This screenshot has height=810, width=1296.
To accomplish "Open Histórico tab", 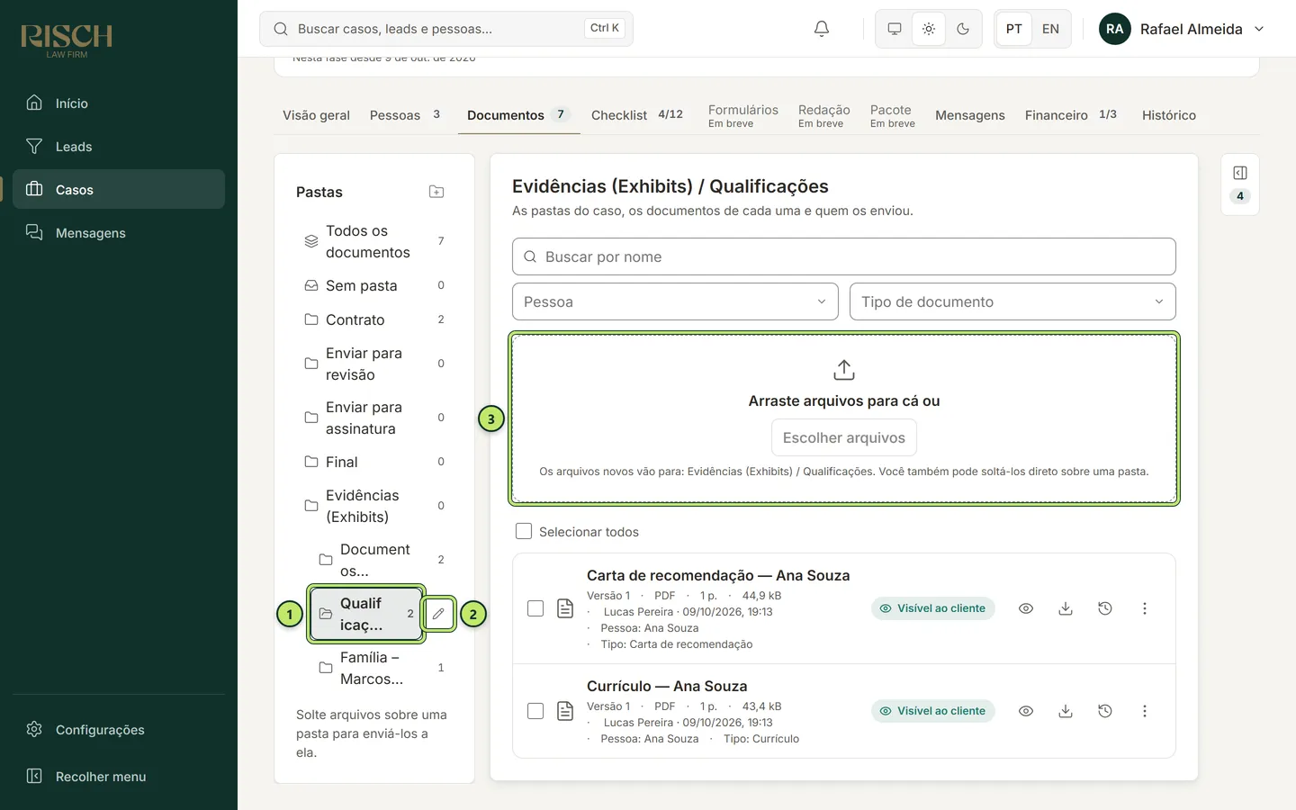I will click(x=1169, y=115).
